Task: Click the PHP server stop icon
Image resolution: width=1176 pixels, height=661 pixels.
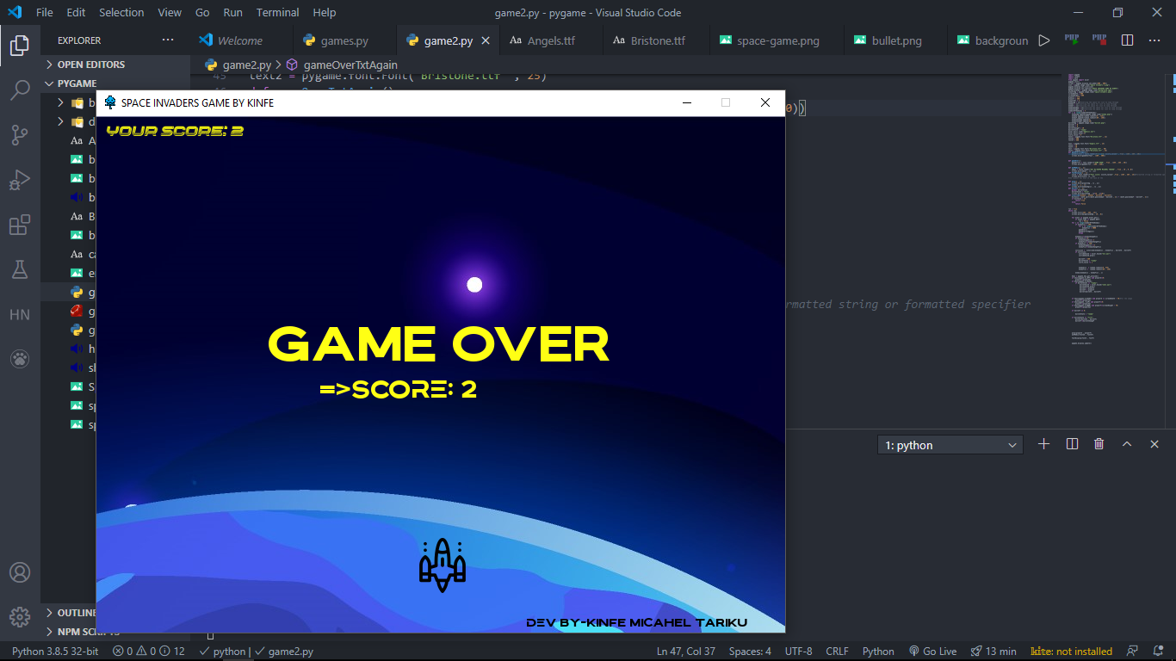Action: tap(1099, 40)
